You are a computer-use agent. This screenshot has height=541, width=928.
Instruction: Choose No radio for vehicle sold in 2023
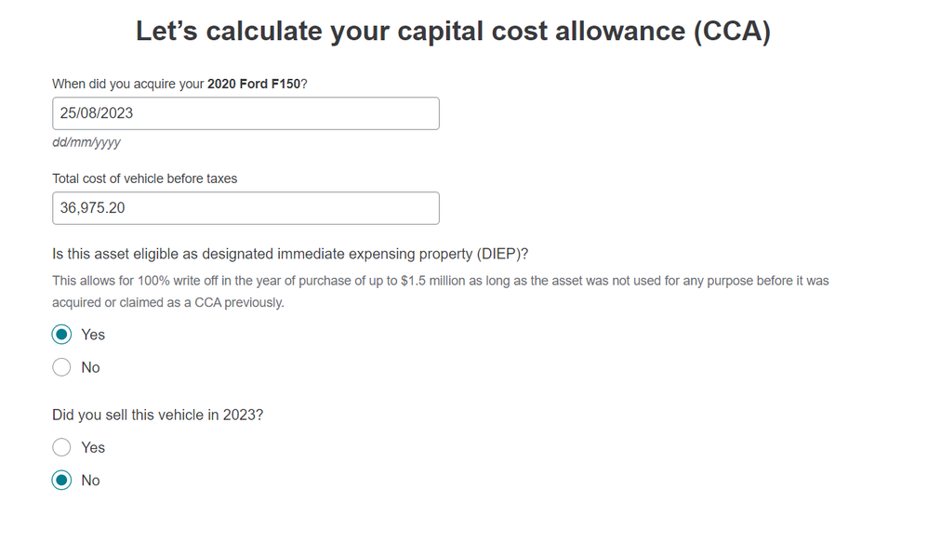61,480
